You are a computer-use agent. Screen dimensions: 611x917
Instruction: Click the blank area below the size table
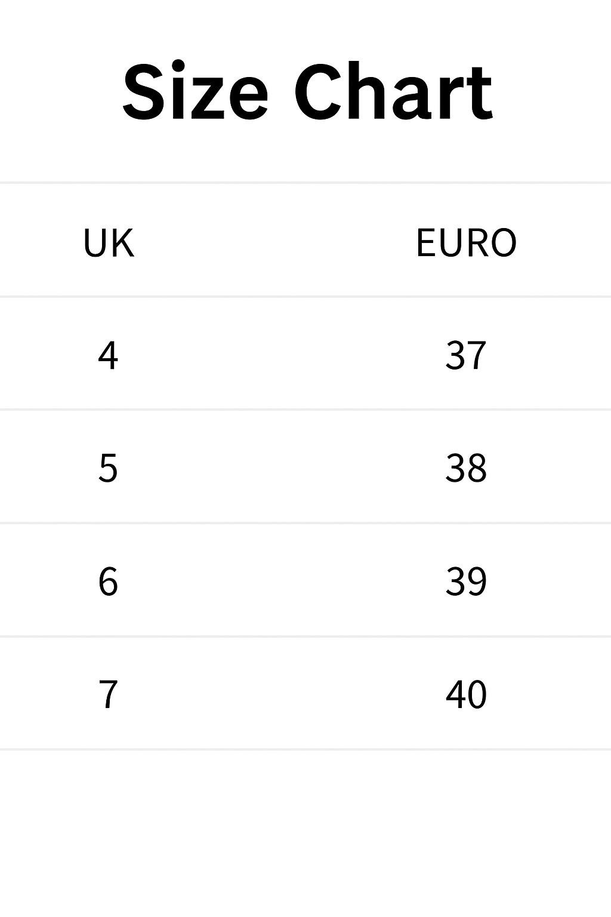pyautogui.click(x=305, y=836)
